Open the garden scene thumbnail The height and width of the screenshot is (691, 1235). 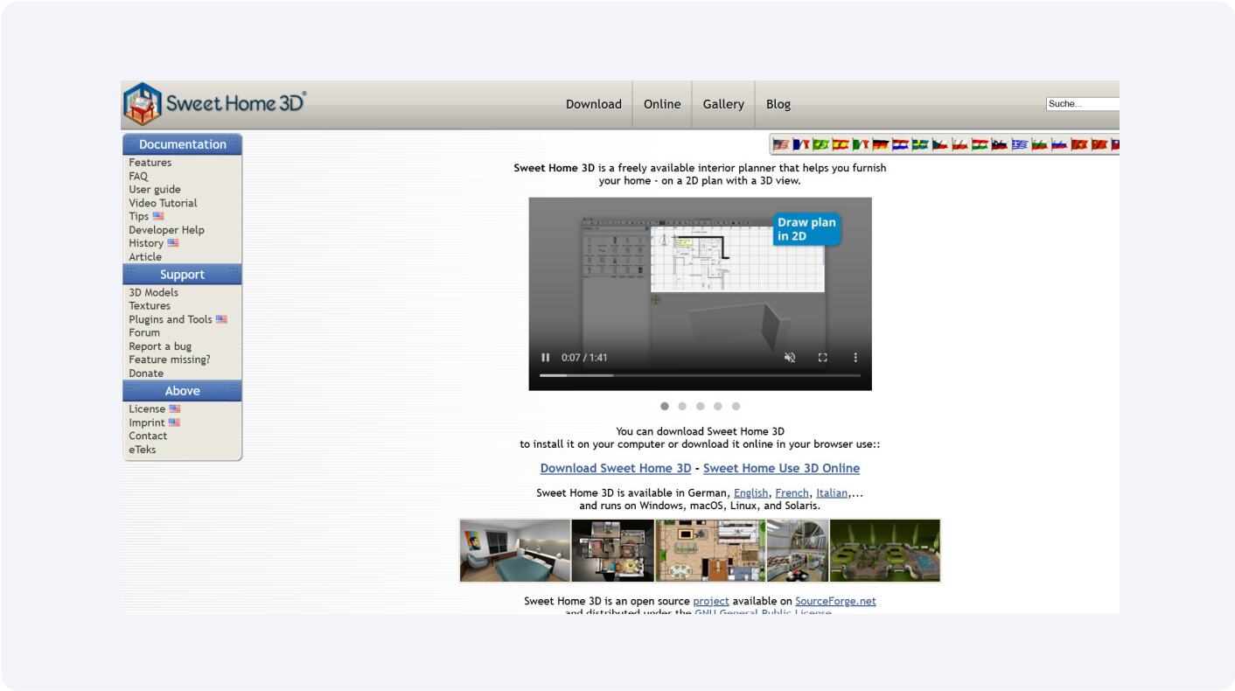pyautogui.click(x=884, y=551)
